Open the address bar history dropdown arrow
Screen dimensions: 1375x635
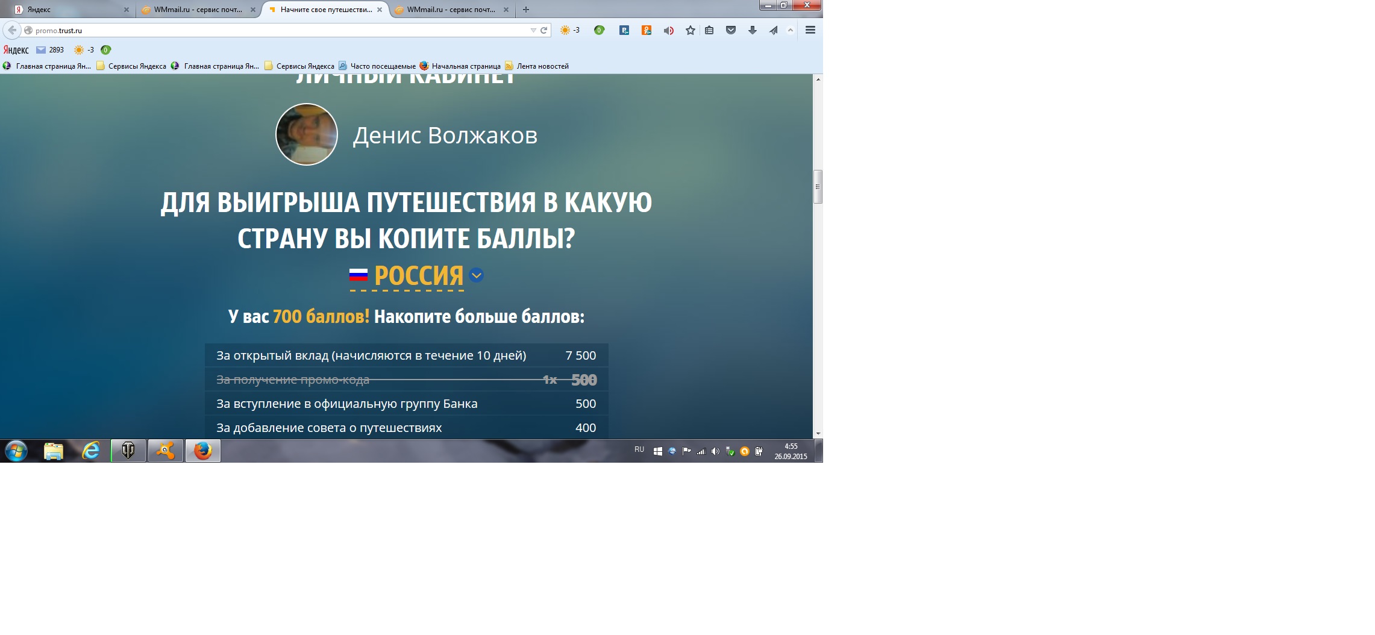pyautogui.click(x=533, y=30)
